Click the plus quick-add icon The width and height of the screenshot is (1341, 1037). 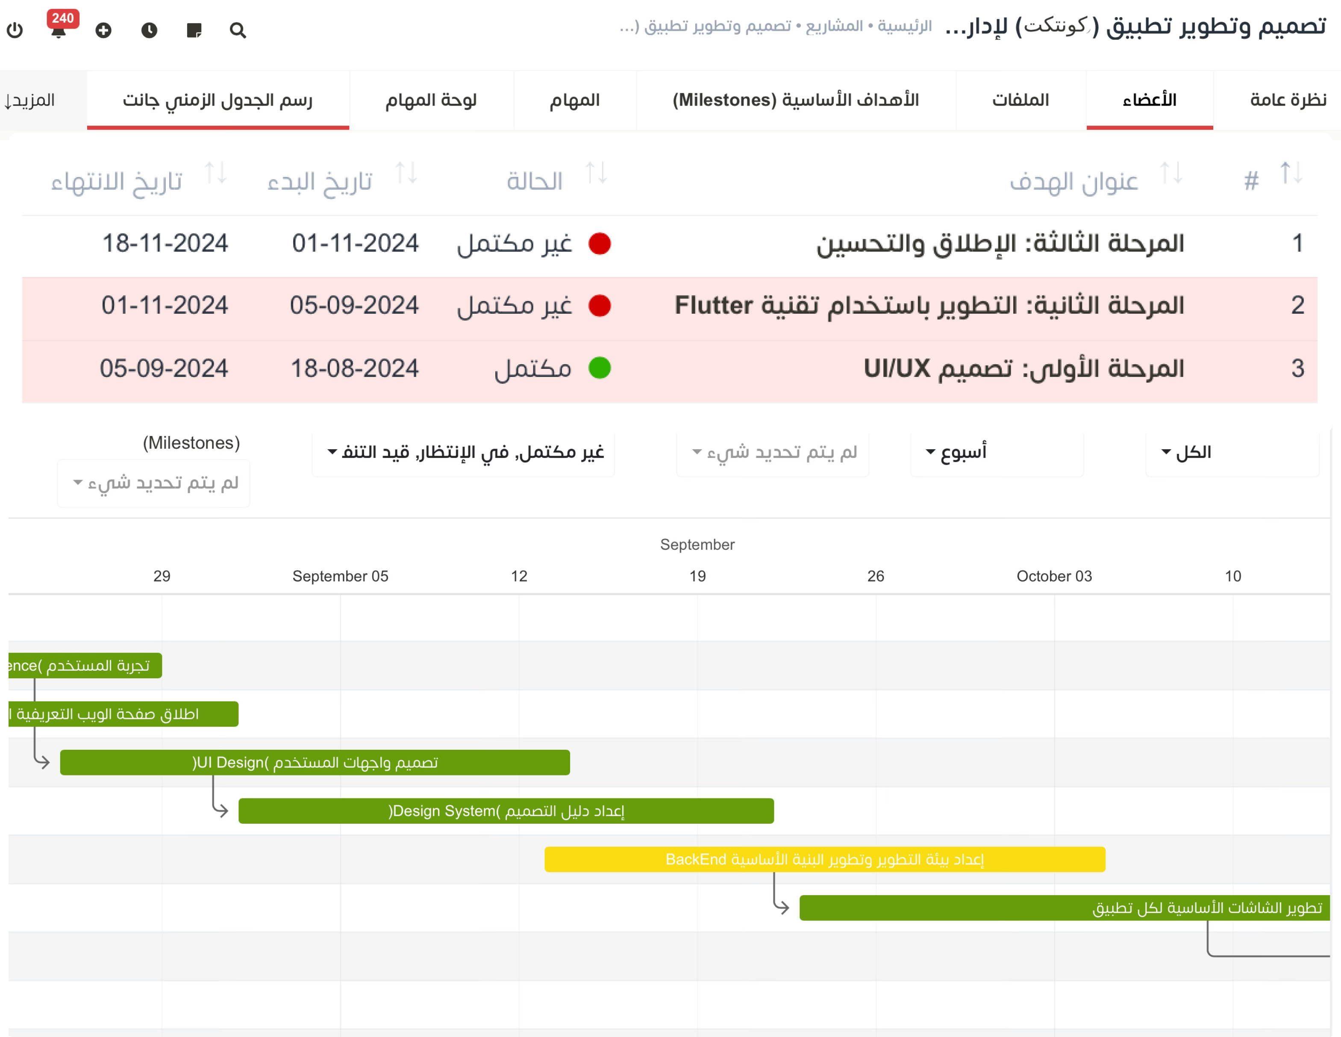104,30
